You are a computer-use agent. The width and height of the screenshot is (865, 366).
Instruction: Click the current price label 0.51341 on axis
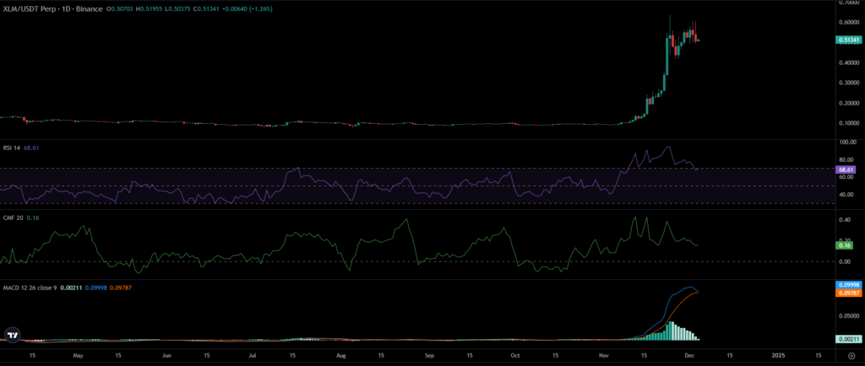point(850,40)
